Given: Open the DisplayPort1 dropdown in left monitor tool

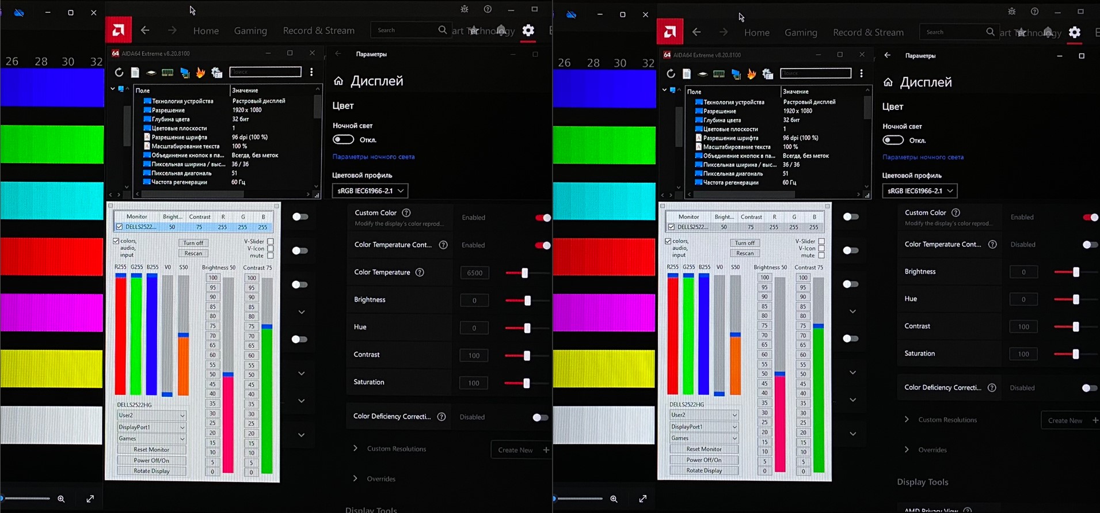Looking at the screenshot, I should (x=151, y=427).
